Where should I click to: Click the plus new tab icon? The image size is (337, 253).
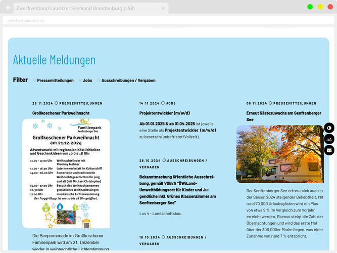(x=8, y=8)
